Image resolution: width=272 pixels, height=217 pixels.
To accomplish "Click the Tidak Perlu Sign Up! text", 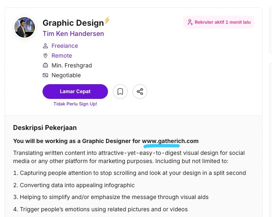I will click(x=75, y=104).
